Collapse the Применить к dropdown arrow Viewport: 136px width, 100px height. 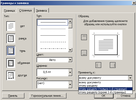130,78
